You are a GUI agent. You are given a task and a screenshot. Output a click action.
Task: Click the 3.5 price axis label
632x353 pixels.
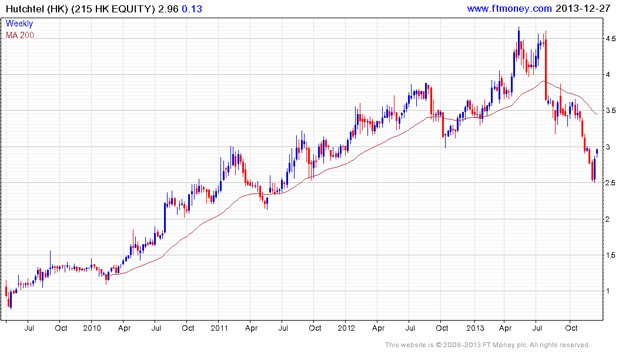(610, 111)
